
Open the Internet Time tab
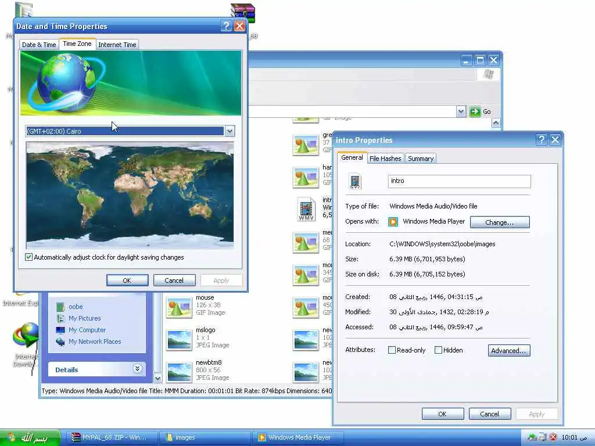pyautogui.click(x=117, y=45)
